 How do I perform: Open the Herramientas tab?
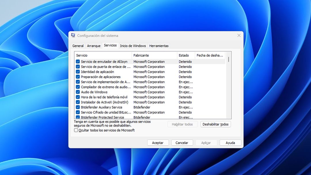159,45
